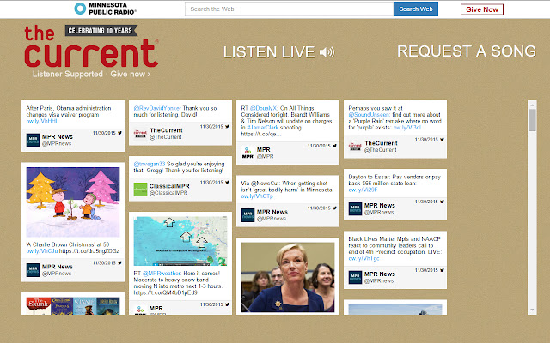Screen dimensions: 550x343
Task: Open ow.ly/VhTgc Black Lives Matter link
Action: coord(364,258)
